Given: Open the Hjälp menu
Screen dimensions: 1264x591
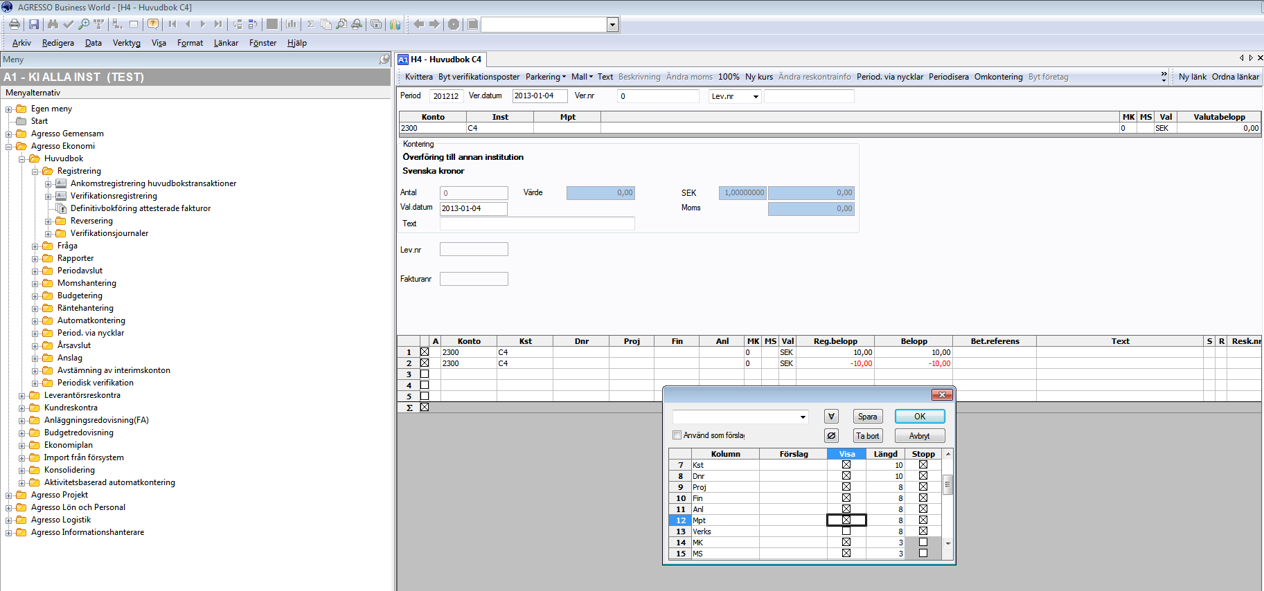Looking at the screenshot, I should [x=297, y=43].
